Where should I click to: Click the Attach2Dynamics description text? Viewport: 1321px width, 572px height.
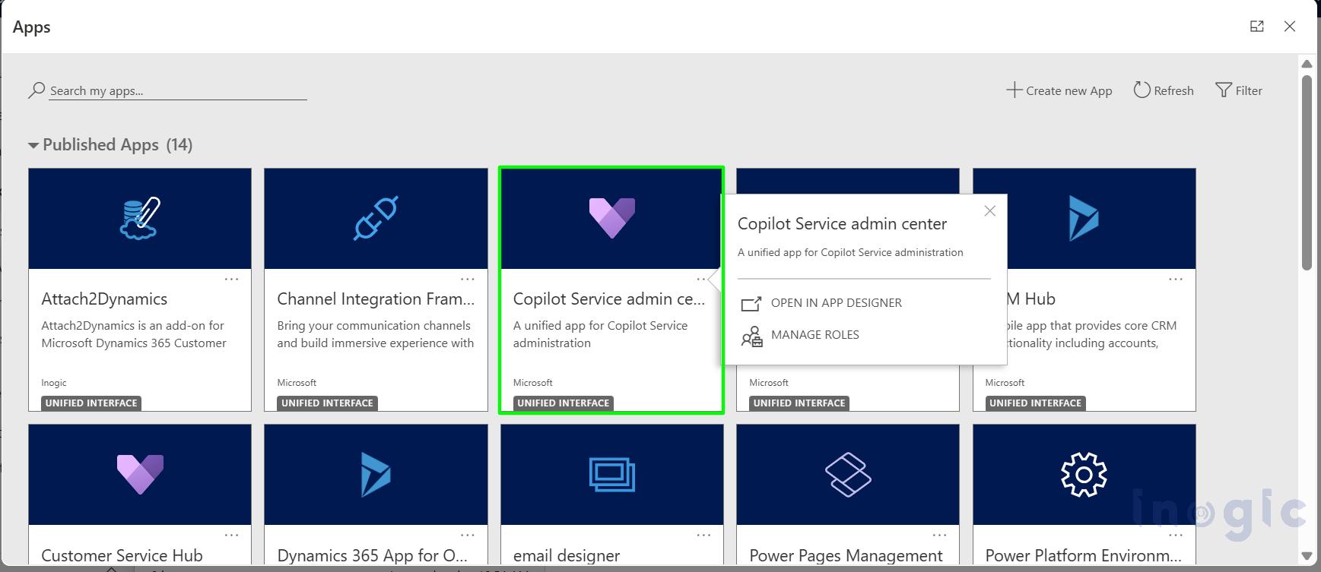pyautogui.click(x=134, y=334)
